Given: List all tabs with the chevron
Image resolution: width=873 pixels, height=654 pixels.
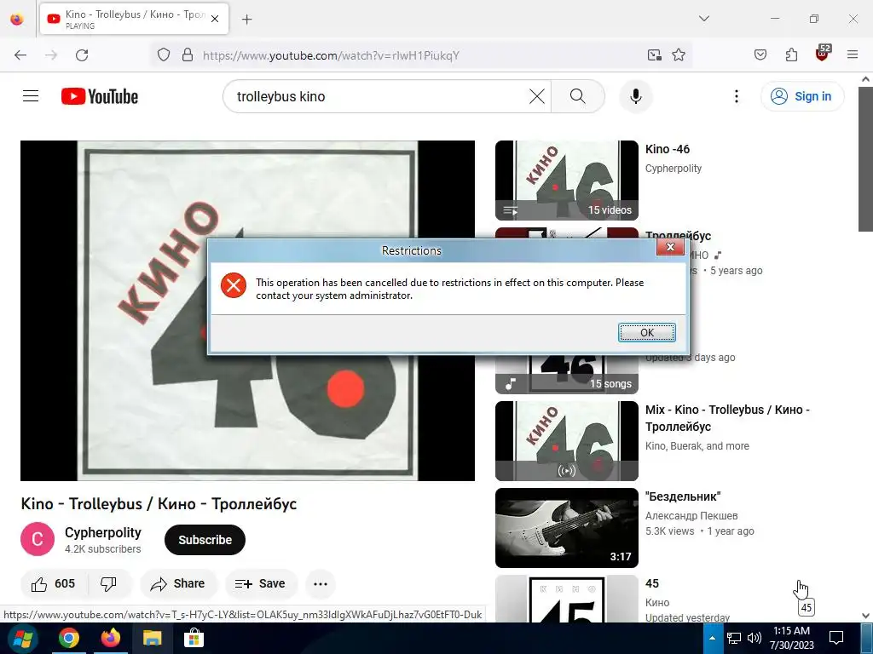Looking at the screenshot, I should (703, 19).
